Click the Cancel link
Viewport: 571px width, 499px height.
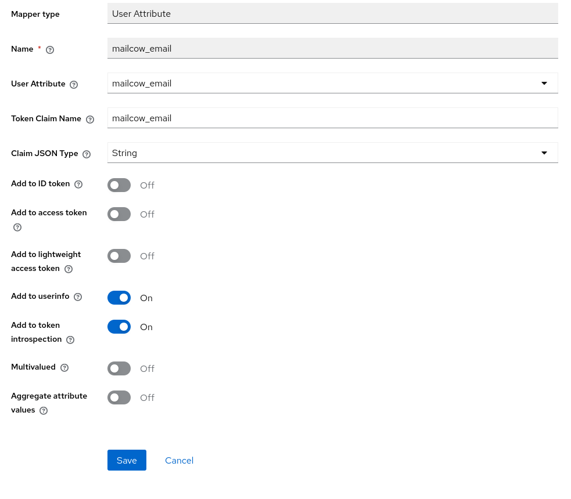[179, 461]
